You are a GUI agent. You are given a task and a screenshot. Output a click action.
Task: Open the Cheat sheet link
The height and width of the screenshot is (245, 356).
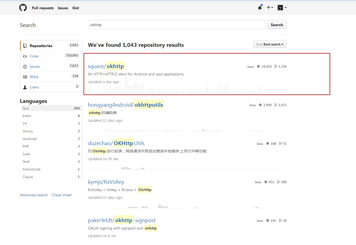[x=62, y=195]
